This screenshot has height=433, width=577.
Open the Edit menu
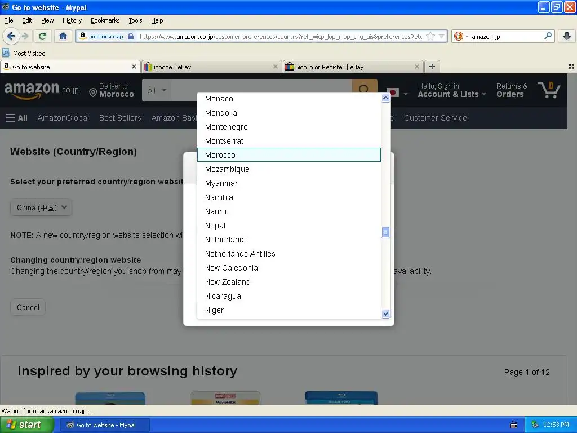pos(27,20)
